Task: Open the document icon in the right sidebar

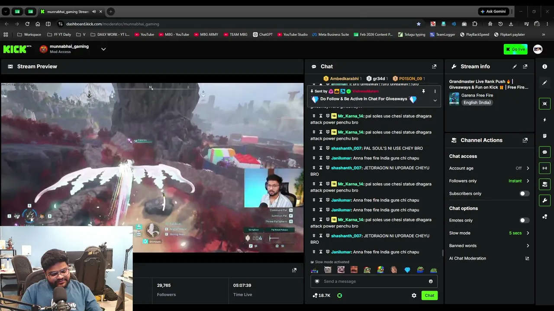Action: 544,136
